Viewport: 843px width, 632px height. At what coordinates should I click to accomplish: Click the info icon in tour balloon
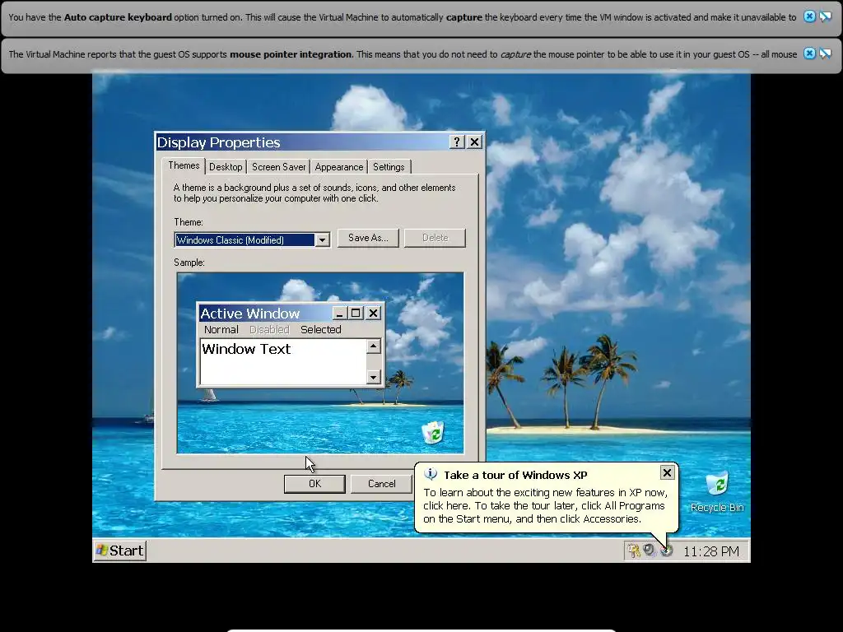(431, 474)
